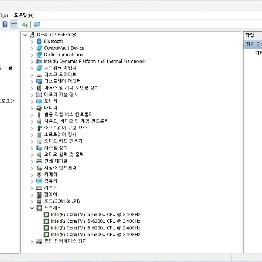Viewport: 262px width, 262px height.
Task: Click the printer icon for 인쇄 대기열
Action: pyautogui.click(x=39, y=161)
